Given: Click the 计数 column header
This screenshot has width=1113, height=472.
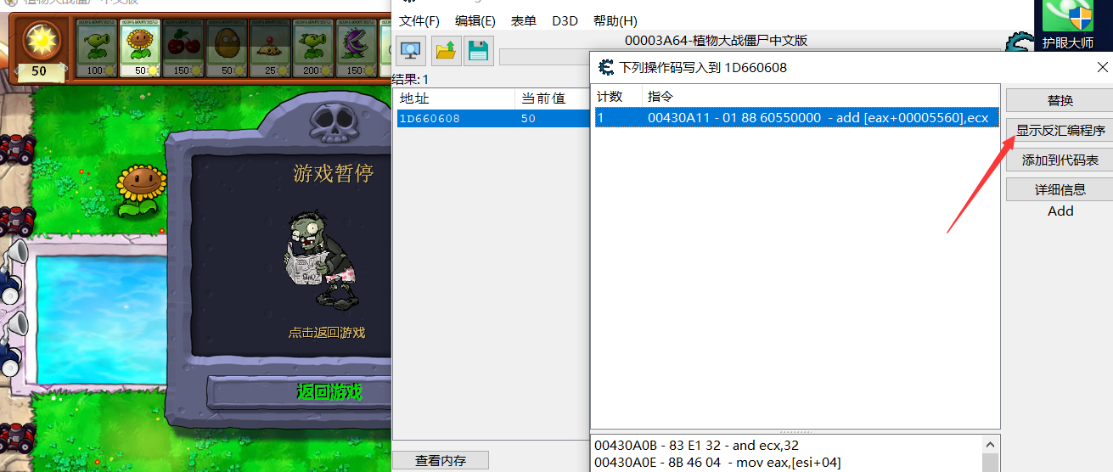Looking at the screenshot, I should pos(617,97).
